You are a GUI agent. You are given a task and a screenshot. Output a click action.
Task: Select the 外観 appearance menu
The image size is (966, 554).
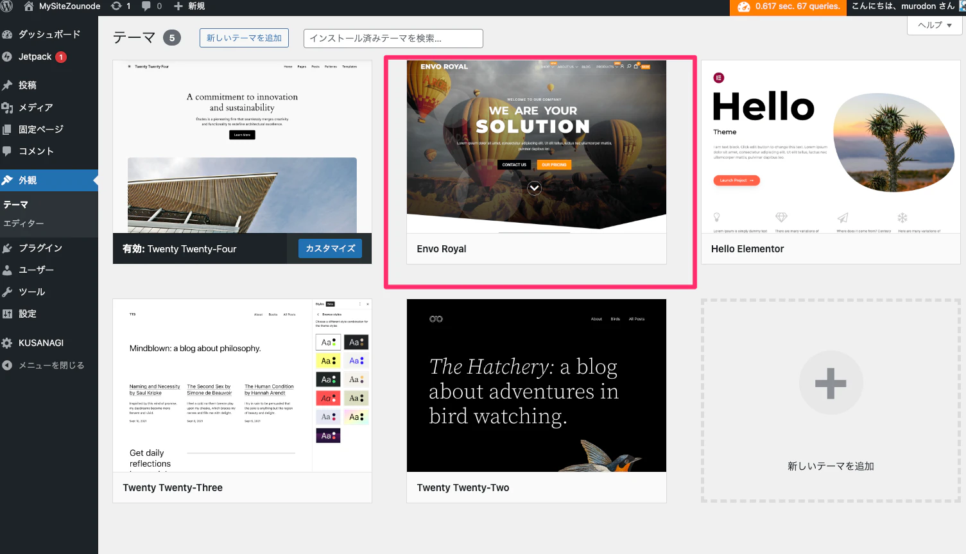pyautogui.click(x=49, y=180)
